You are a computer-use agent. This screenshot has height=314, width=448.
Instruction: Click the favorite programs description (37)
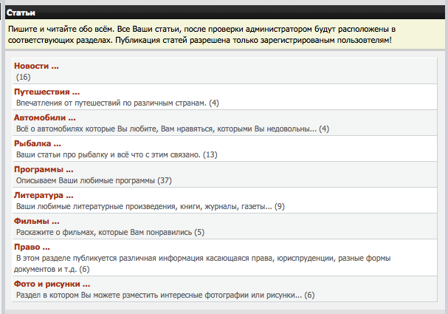click(x=94, y=180)
